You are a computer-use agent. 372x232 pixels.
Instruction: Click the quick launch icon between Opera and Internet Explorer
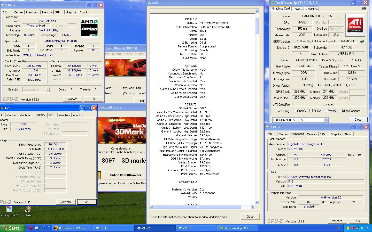[x=36, y=228]
